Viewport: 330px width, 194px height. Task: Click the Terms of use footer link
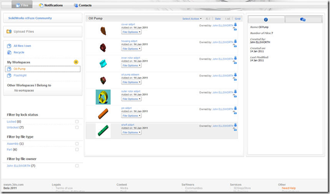pos(64,188)
